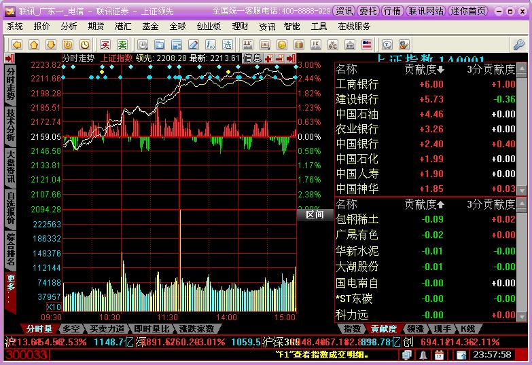Switch to the 即时量比 tab

coord(152,328)
